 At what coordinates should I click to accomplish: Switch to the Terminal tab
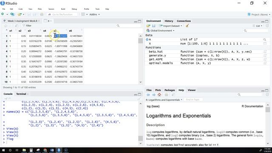pyautogui.click(x=21, y=94)
